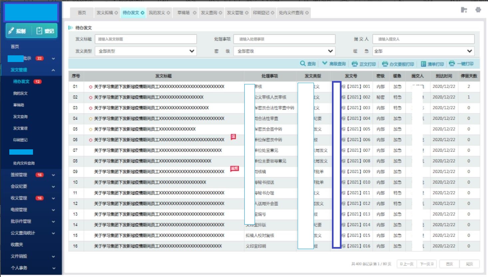Image resolution: width=488 pixels, height=277 pixels.
Task: Click red status circle in row 01
Action: [x=91, y=87]
